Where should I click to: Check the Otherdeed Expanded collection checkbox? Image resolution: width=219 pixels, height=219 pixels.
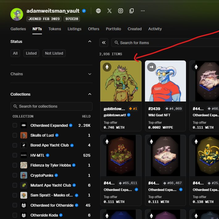pyautogui.click(x=15, y=125)
